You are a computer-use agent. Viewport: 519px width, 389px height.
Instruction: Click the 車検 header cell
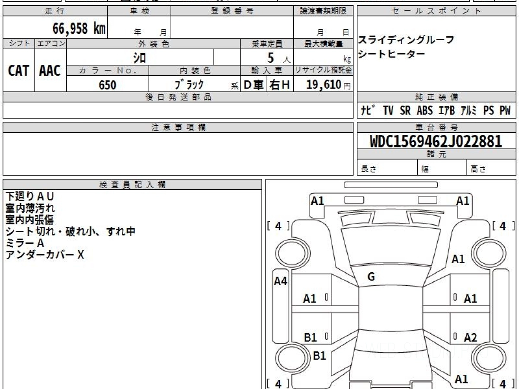click(139, 11)
